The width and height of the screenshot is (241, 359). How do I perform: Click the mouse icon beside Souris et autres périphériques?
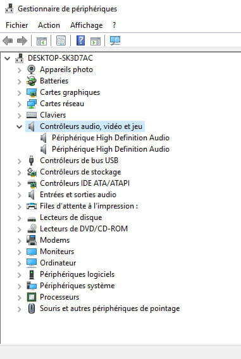(x=32, y=308)
